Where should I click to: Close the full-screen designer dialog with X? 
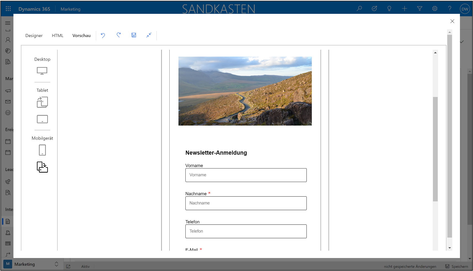[x=452, y=21]
